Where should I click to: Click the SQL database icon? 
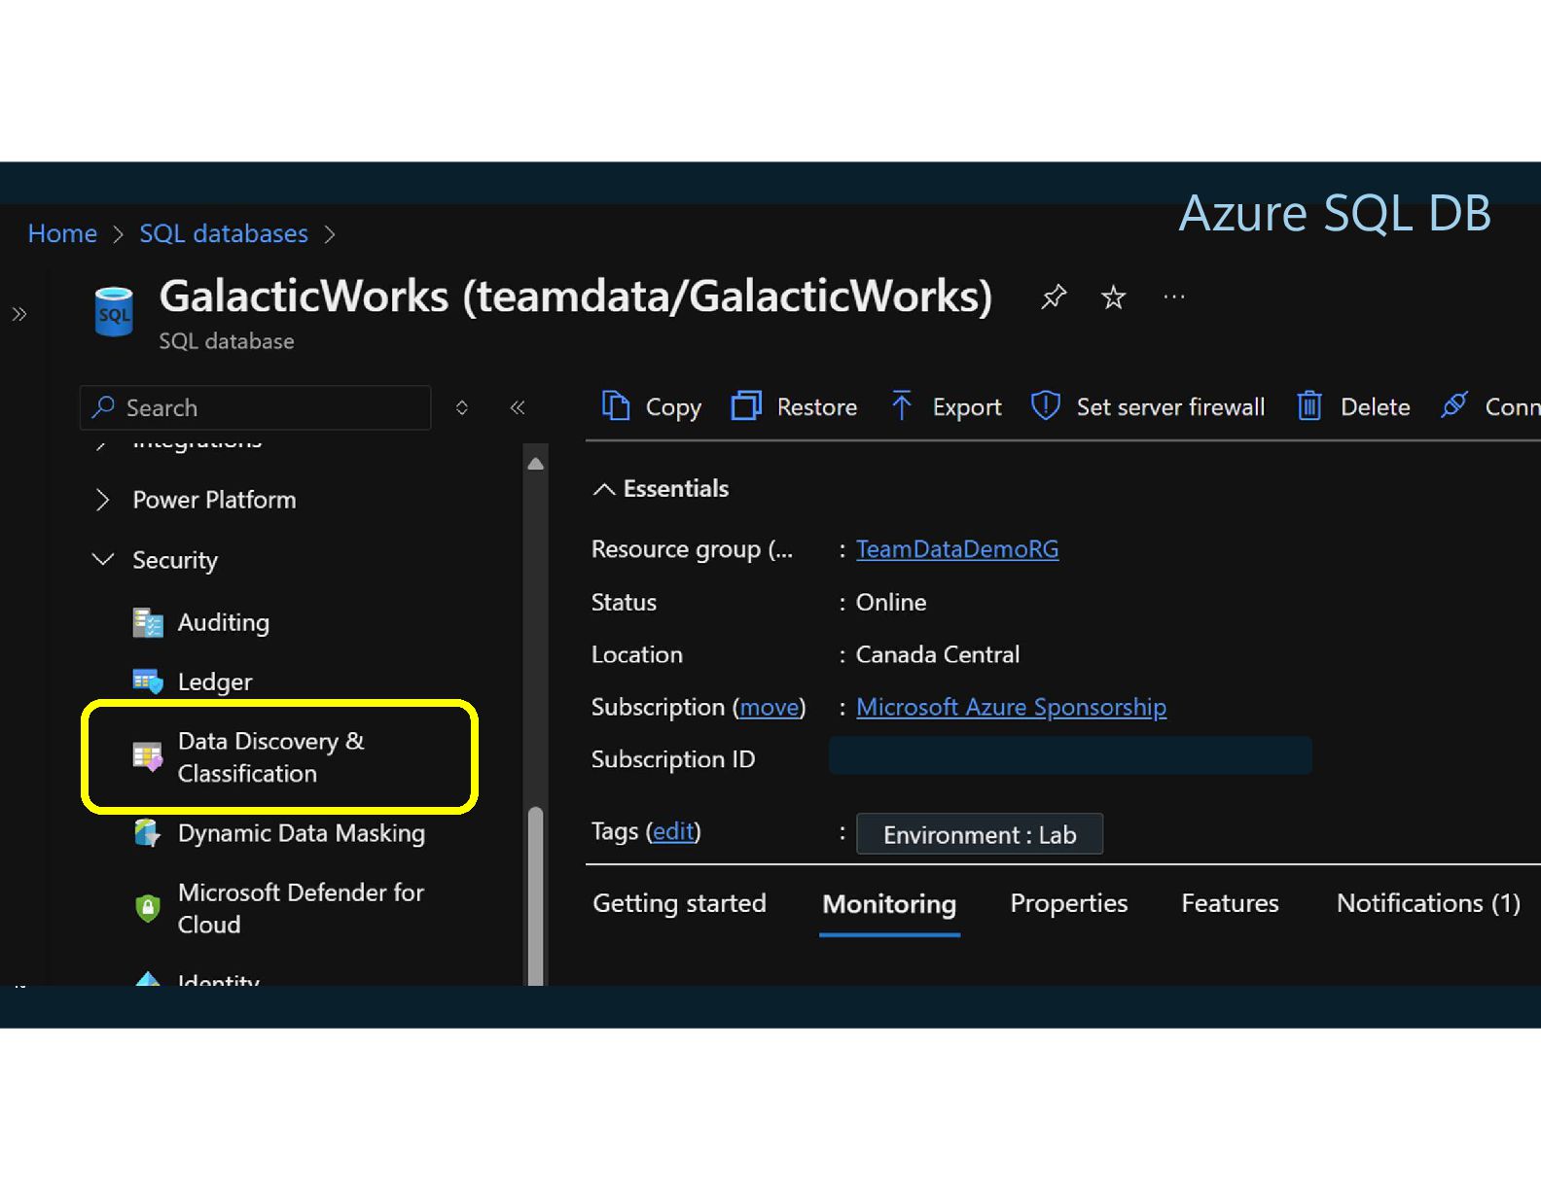coord(114,311)
